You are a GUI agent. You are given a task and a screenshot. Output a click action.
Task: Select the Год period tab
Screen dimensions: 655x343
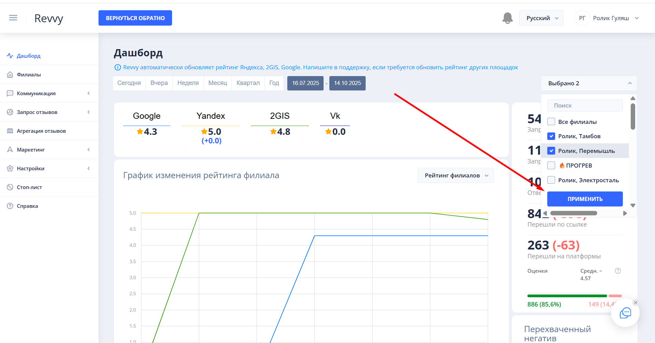(x=274, y=83)
